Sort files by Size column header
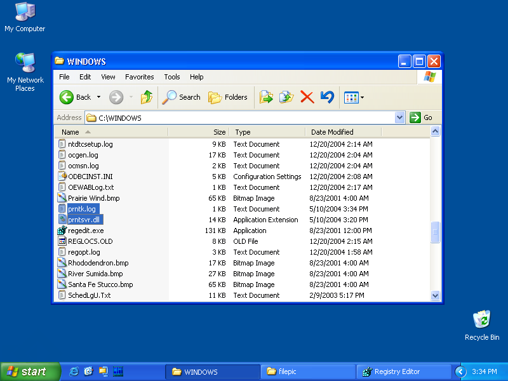 tap(199, 132)
